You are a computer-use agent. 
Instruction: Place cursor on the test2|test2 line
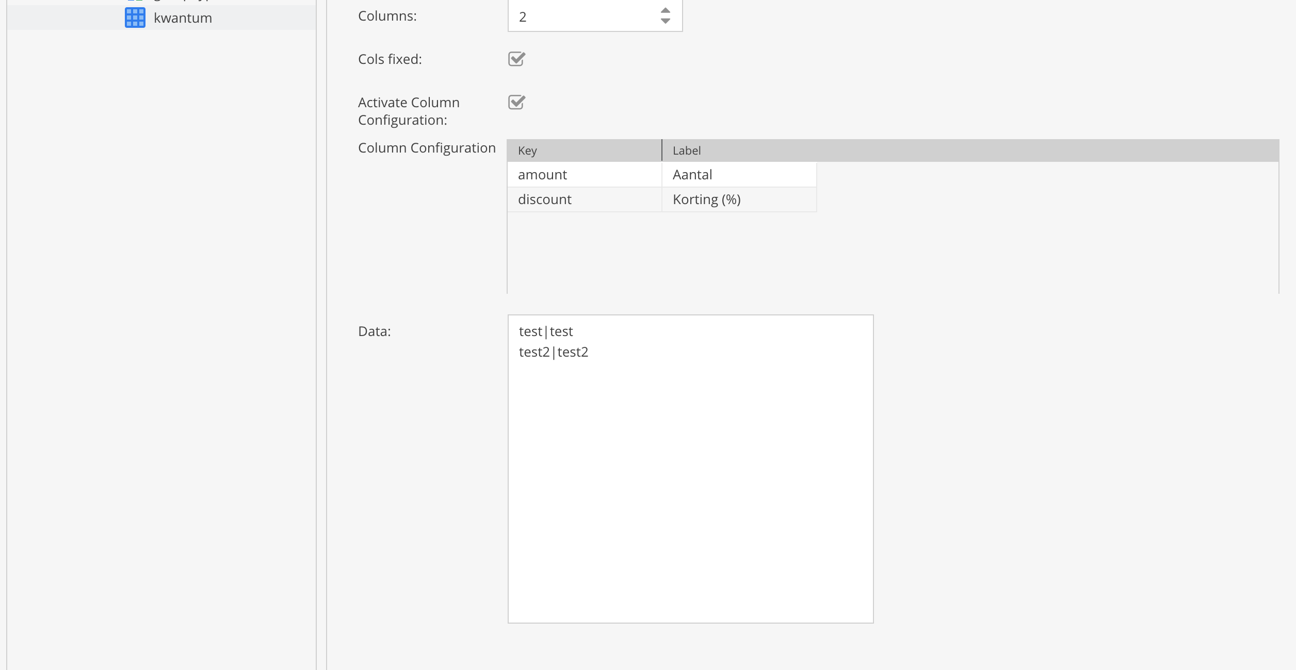[554, 352]
